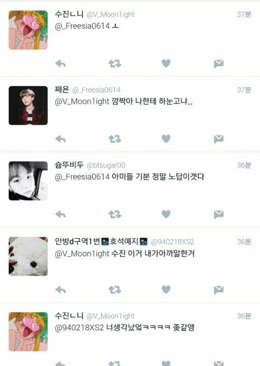Screen dimensions: 260x366
Task: Retweet the @btsugar00 tweet
Action: [x=115, y=214]
